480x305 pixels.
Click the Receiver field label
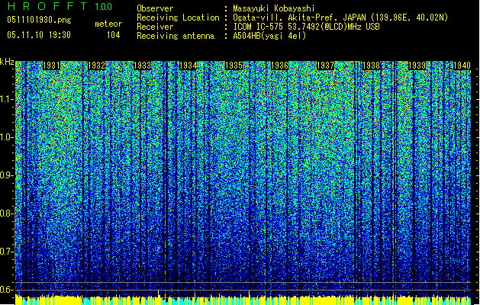pyautogui.click(x=155, y=27)
